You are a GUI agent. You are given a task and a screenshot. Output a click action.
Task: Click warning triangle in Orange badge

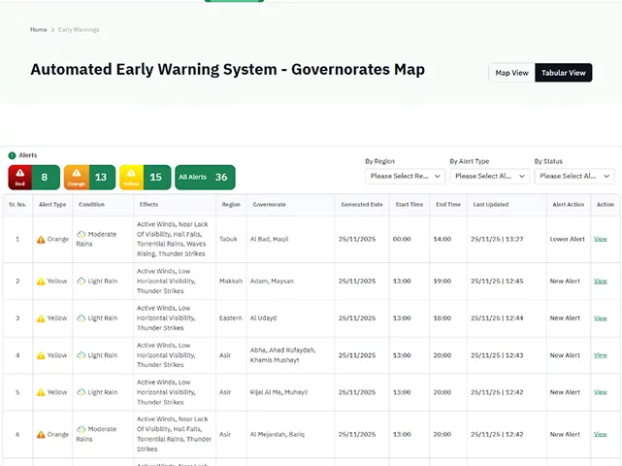(x=76, y=173)
